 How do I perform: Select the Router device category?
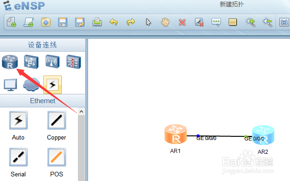(x=10, y=62)
